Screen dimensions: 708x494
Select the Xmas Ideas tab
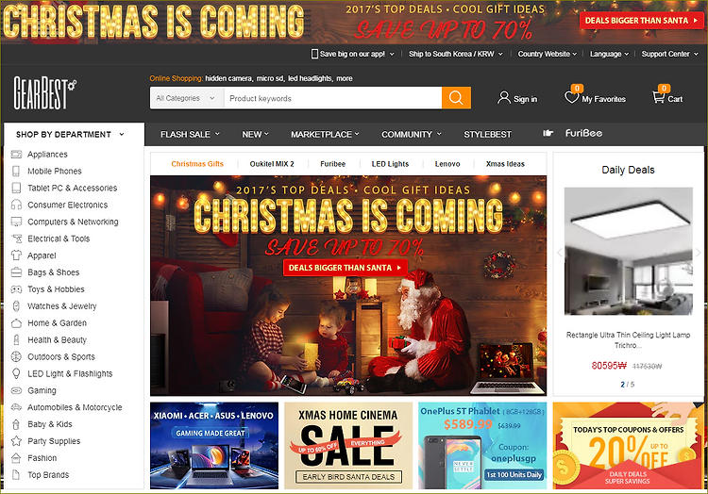click(x=505, y=164)
